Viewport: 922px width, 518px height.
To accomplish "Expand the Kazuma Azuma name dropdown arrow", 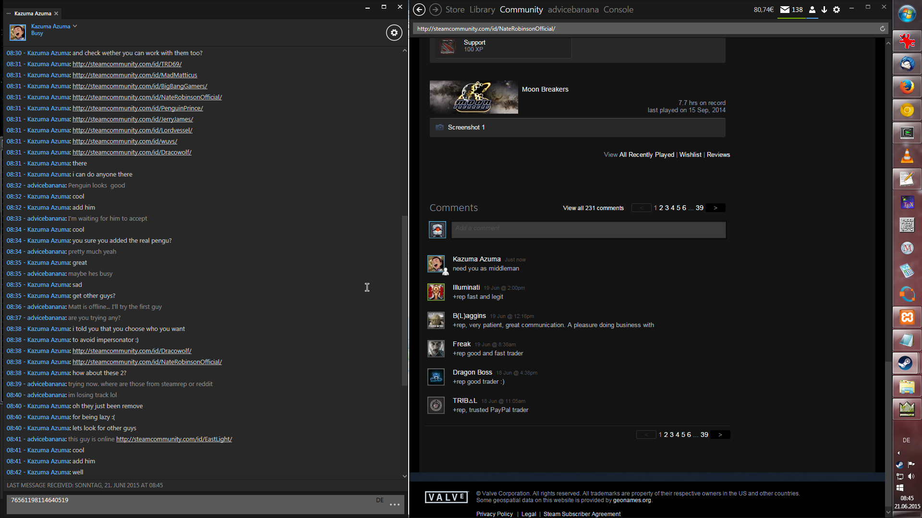I will point(75,26).
